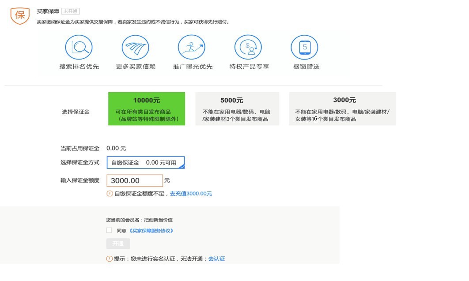Image resolution: width=469 pixels, height=281 pixels.
Task: Check the 同意 agreement checkbox
Action: pyautogui.click(x=108, y=230)
